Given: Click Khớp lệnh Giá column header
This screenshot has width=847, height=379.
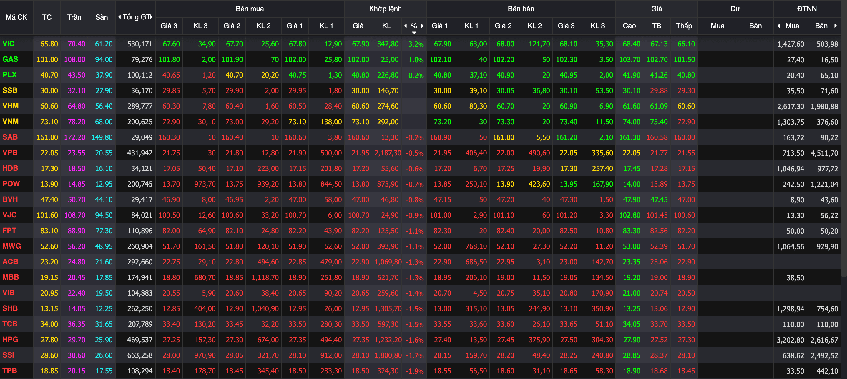Looking at the screenshot, I should coord(358,26).
